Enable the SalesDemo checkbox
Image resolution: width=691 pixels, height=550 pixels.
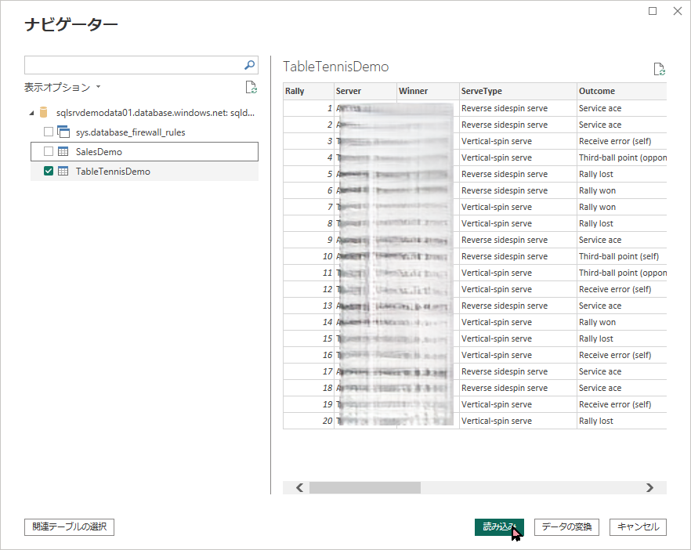[49, 151]
